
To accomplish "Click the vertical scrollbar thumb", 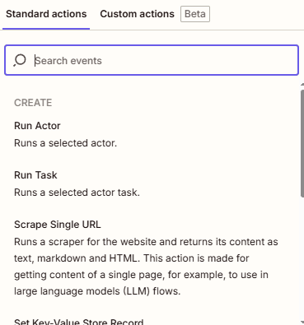I will (x=302, y=143).
